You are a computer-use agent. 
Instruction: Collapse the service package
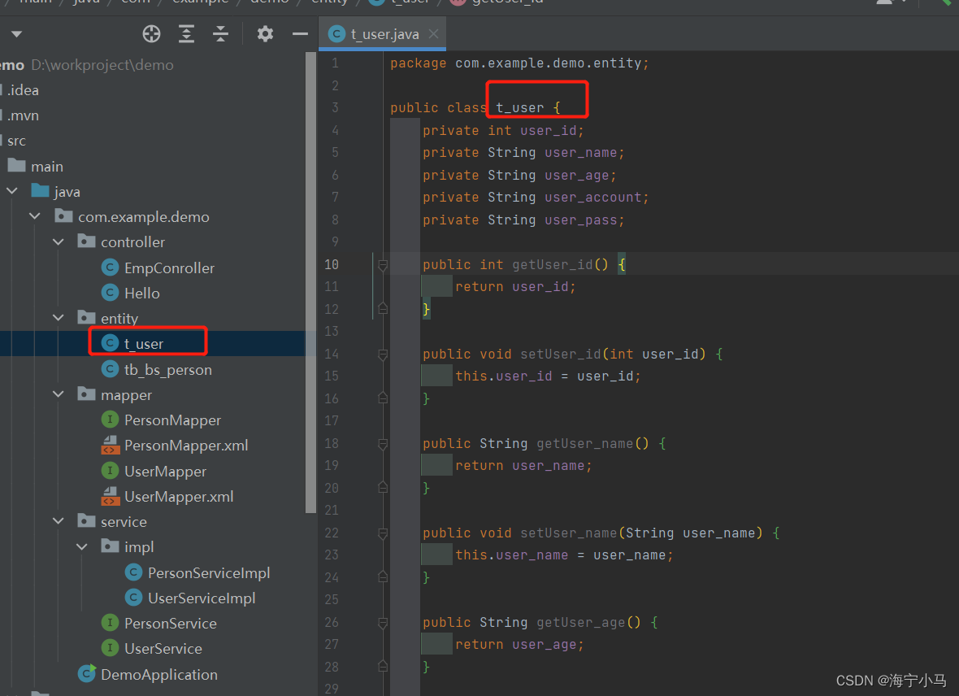click(x=58, y=521)
